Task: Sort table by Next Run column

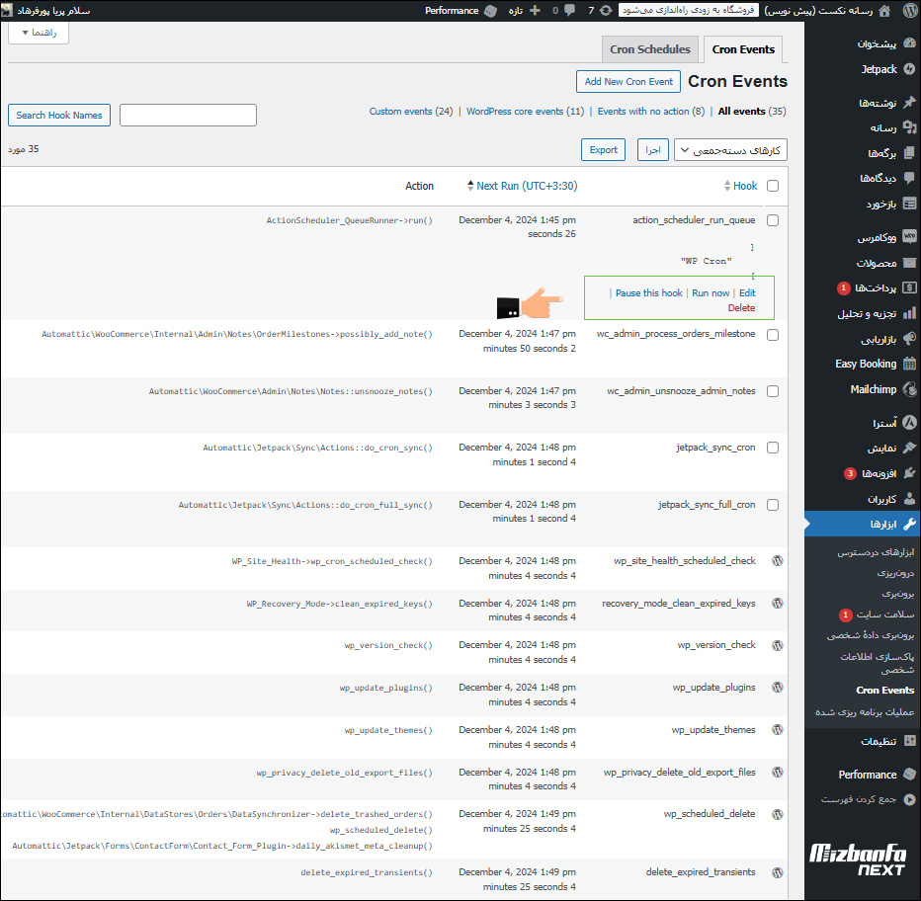Action: click(x=522, y=186)
